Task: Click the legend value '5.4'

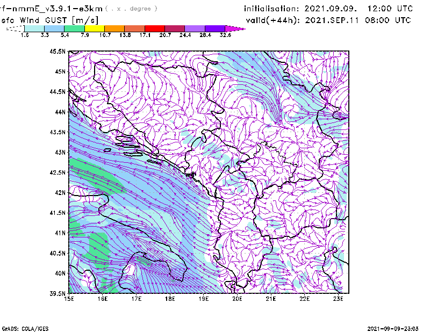Action: pyautogui.click(x=64, y=35)
